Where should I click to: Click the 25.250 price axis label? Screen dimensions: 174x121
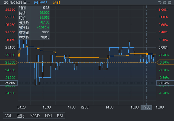[10, 25]
